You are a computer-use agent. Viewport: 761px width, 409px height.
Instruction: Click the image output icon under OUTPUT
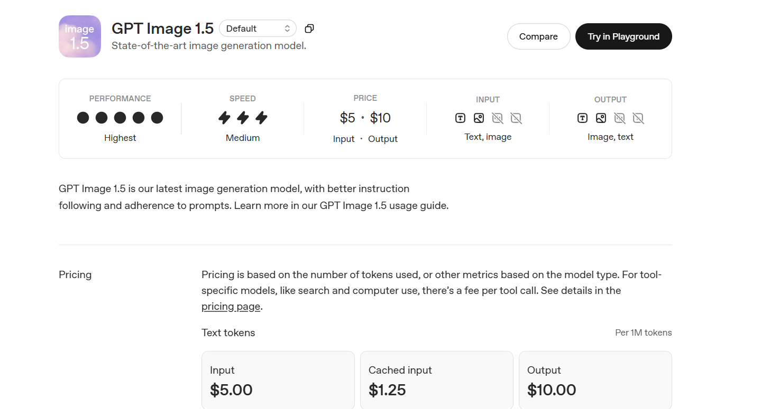pos(601,118)
